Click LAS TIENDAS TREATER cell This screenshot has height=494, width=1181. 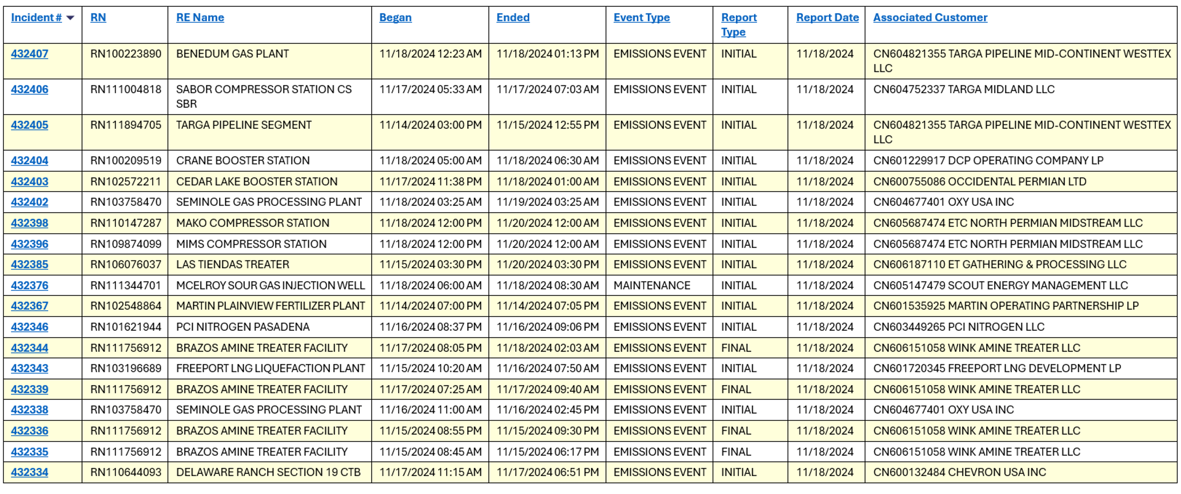point(270,264)
